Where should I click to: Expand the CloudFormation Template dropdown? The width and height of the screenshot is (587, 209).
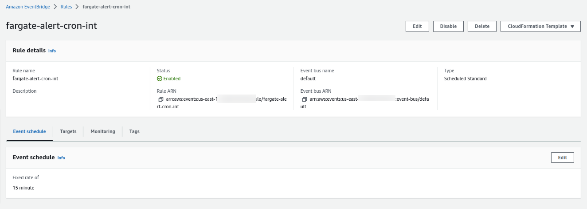coord(540,26)
